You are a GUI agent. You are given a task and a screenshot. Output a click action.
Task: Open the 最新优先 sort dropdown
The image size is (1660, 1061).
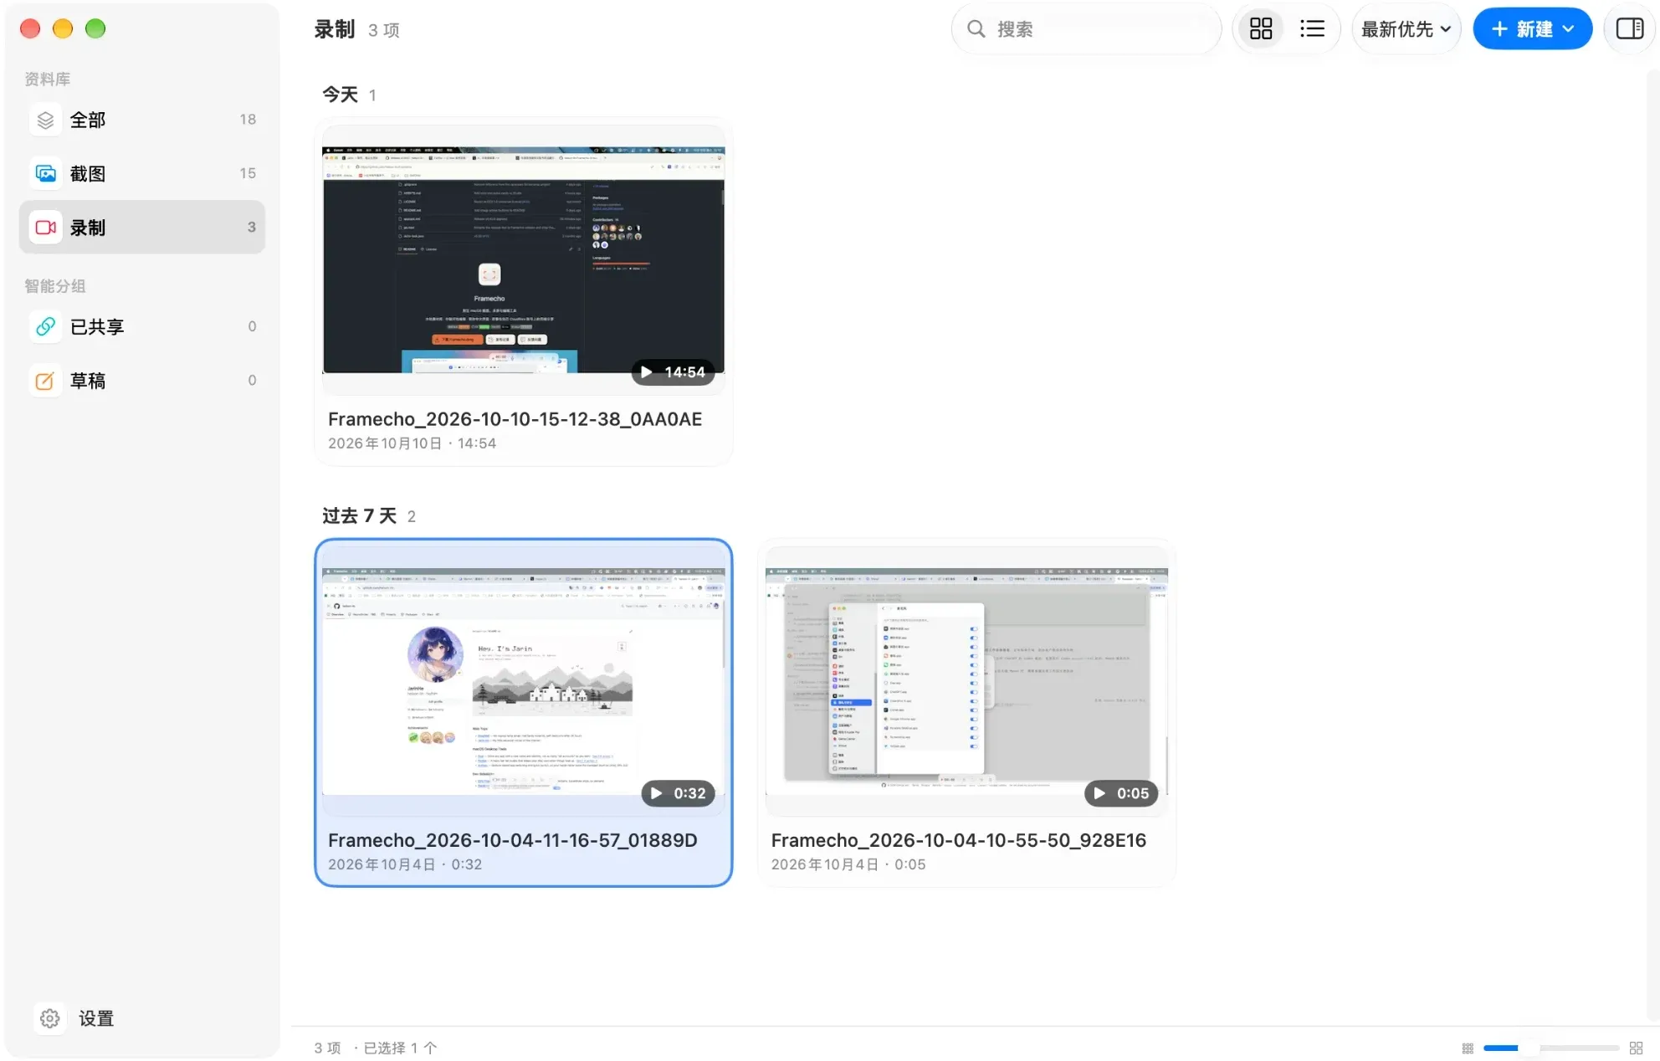(1406, 29)
